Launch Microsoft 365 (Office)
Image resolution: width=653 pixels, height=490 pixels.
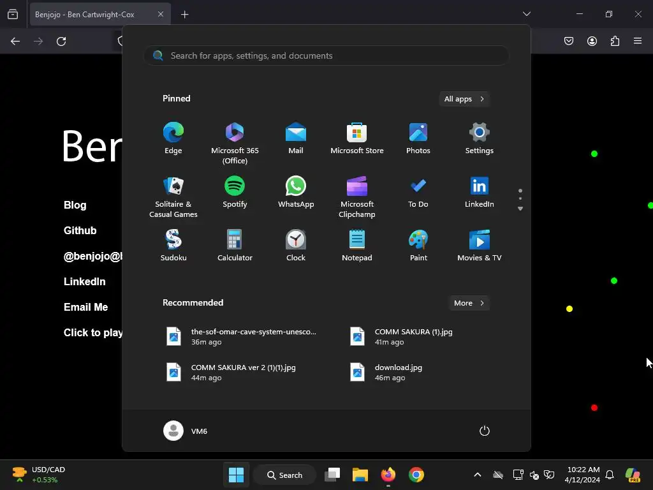click(x=235, y=143)
